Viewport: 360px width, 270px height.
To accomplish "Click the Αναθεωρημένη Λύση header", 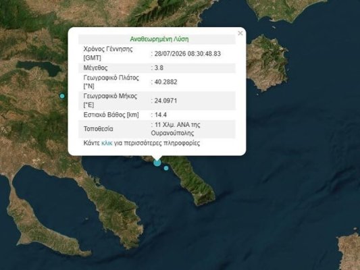I will pos(159,39).
